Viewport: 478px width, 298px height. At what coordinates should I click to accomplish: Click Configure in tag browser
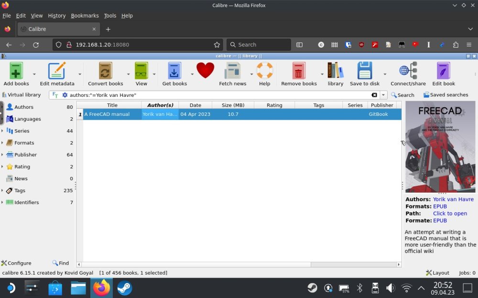coord(16,263)
